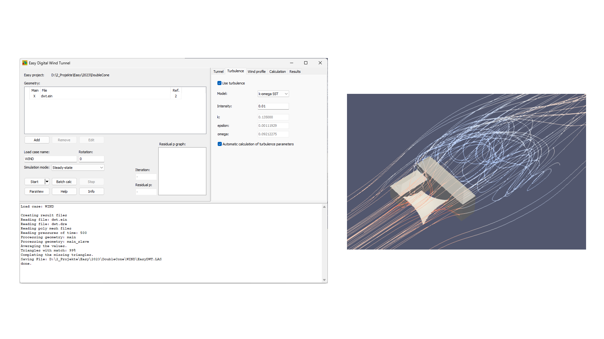
Task: Open the Results tab
Action: point(295,72)
